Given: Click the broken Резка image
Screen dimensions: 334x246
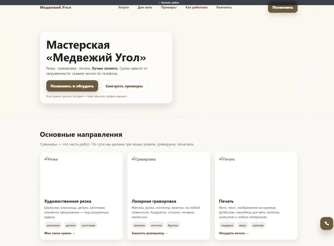Looking at the screenshot, I should point(51,159).
